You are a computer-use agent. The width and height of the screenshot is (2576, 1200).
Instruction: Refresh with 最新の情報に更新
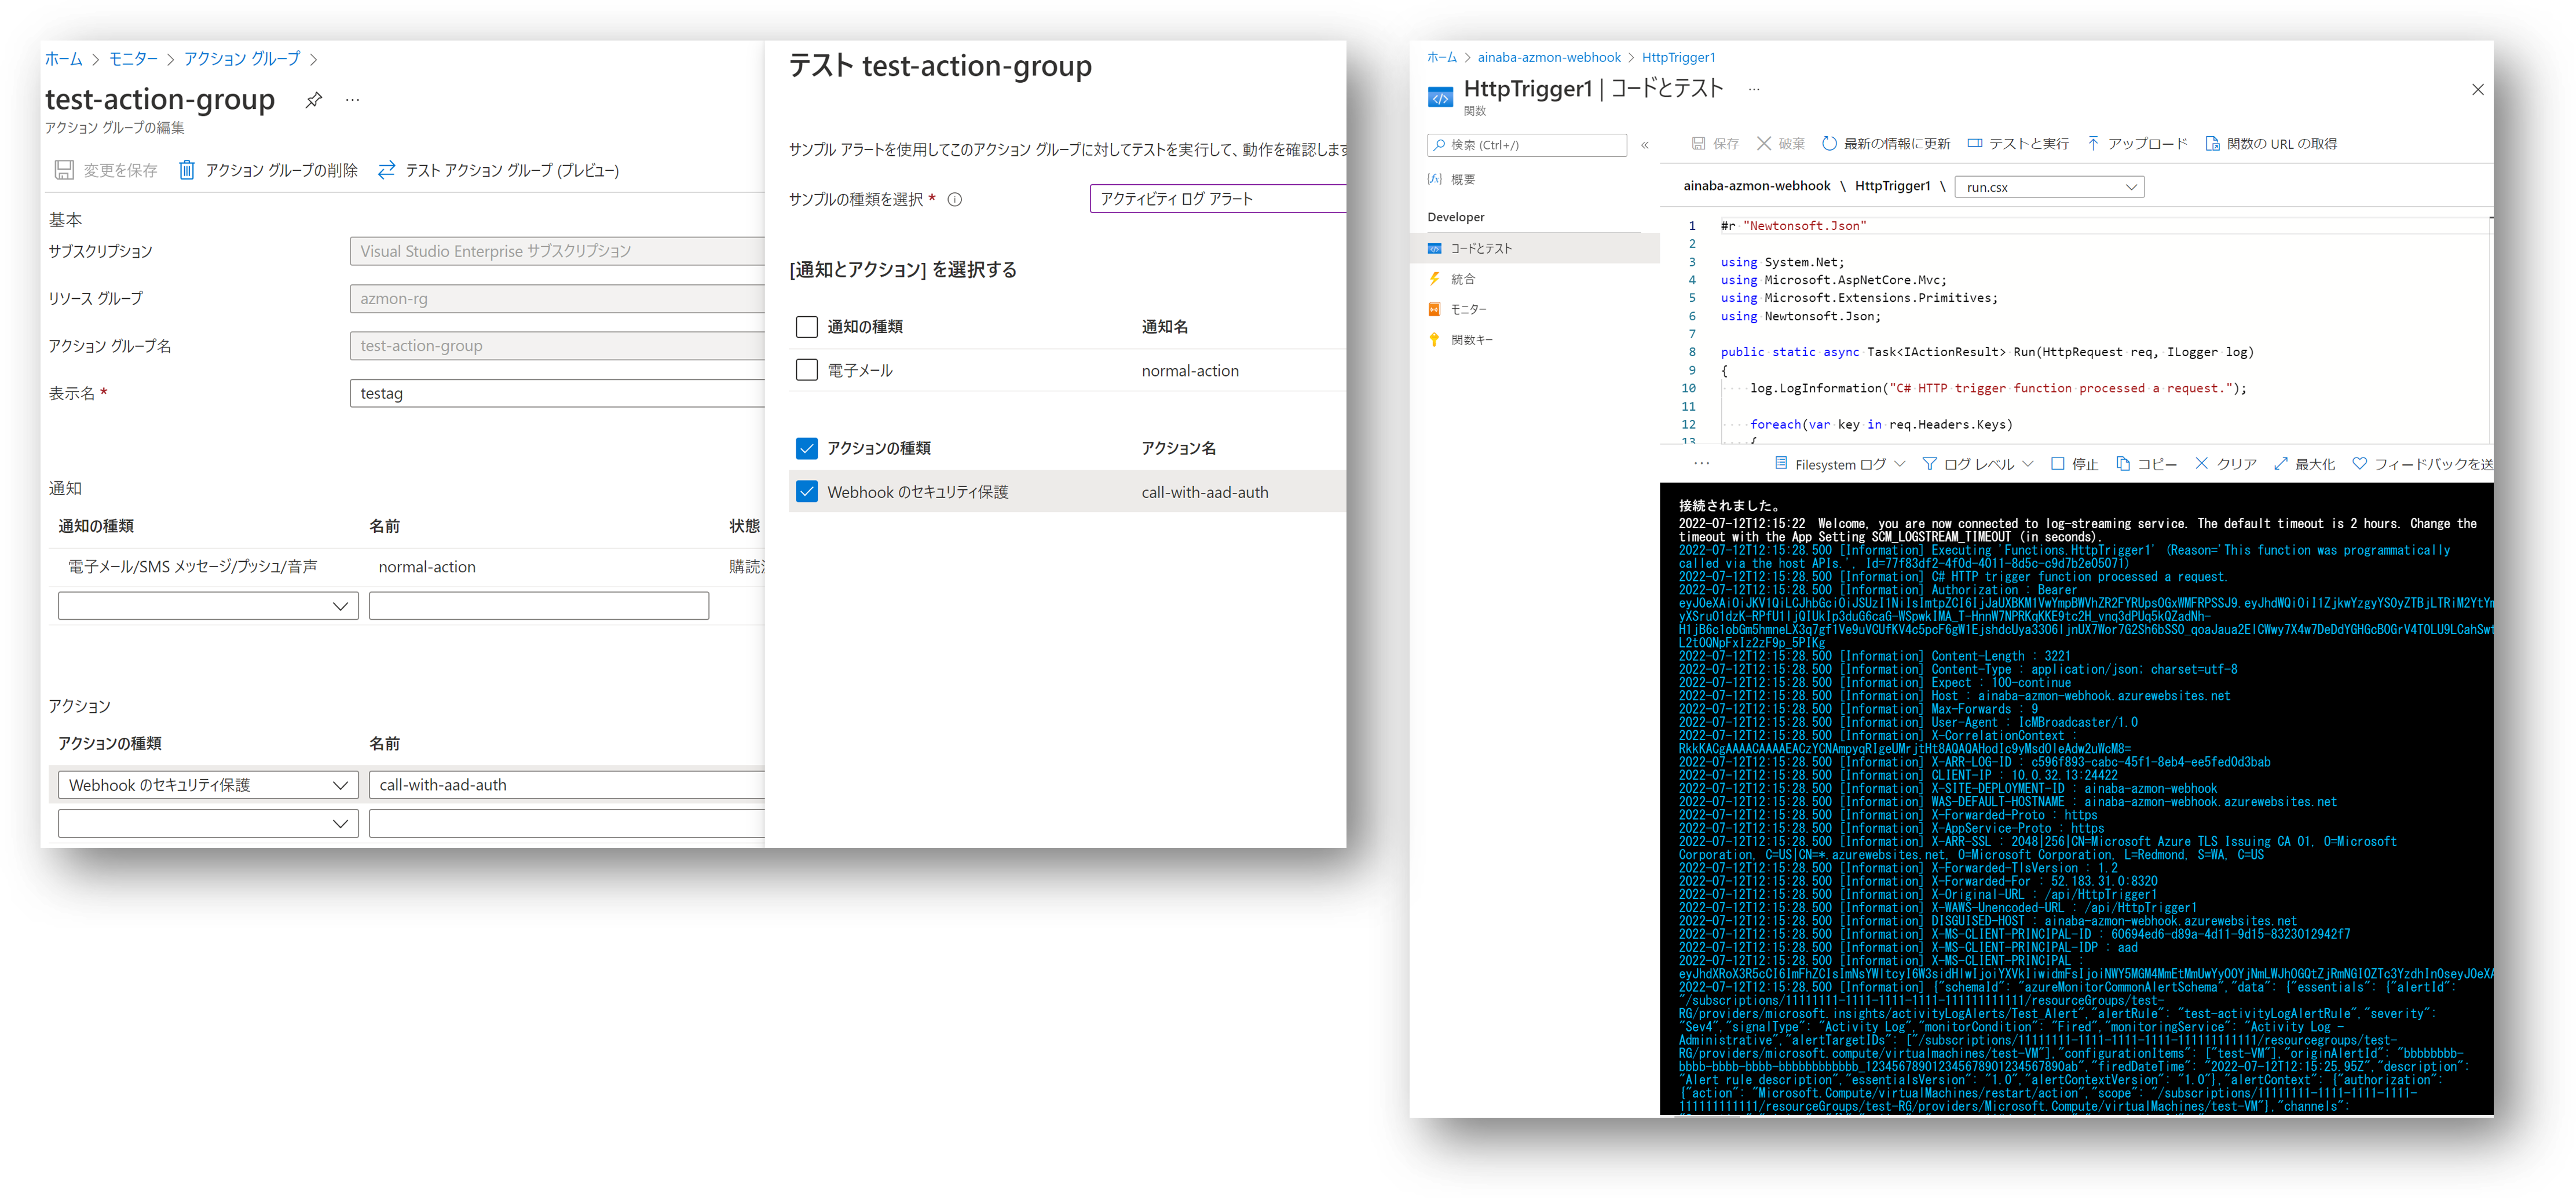coord(1886,144)
